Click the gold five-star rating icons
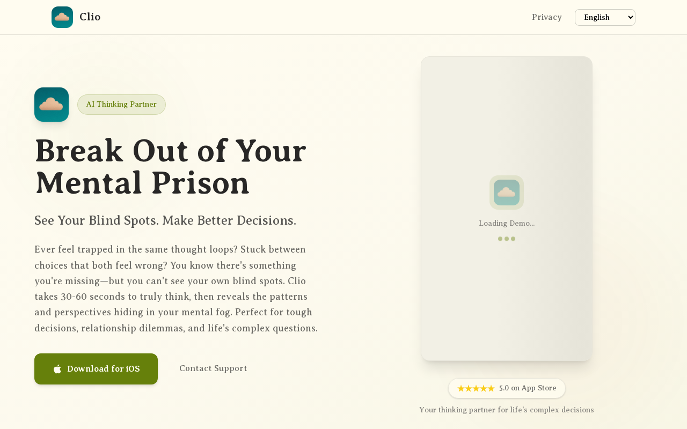This screenshot has width=687, height=429. pos(476,388)
